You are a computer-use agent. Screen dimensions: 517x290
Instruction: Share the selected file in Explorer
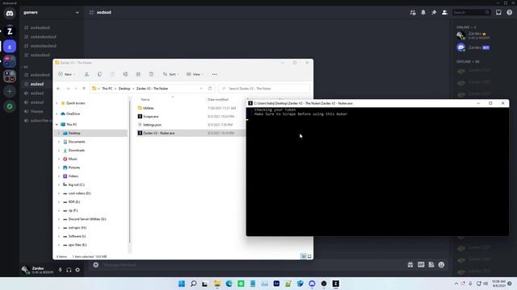[x=138, y=74]
